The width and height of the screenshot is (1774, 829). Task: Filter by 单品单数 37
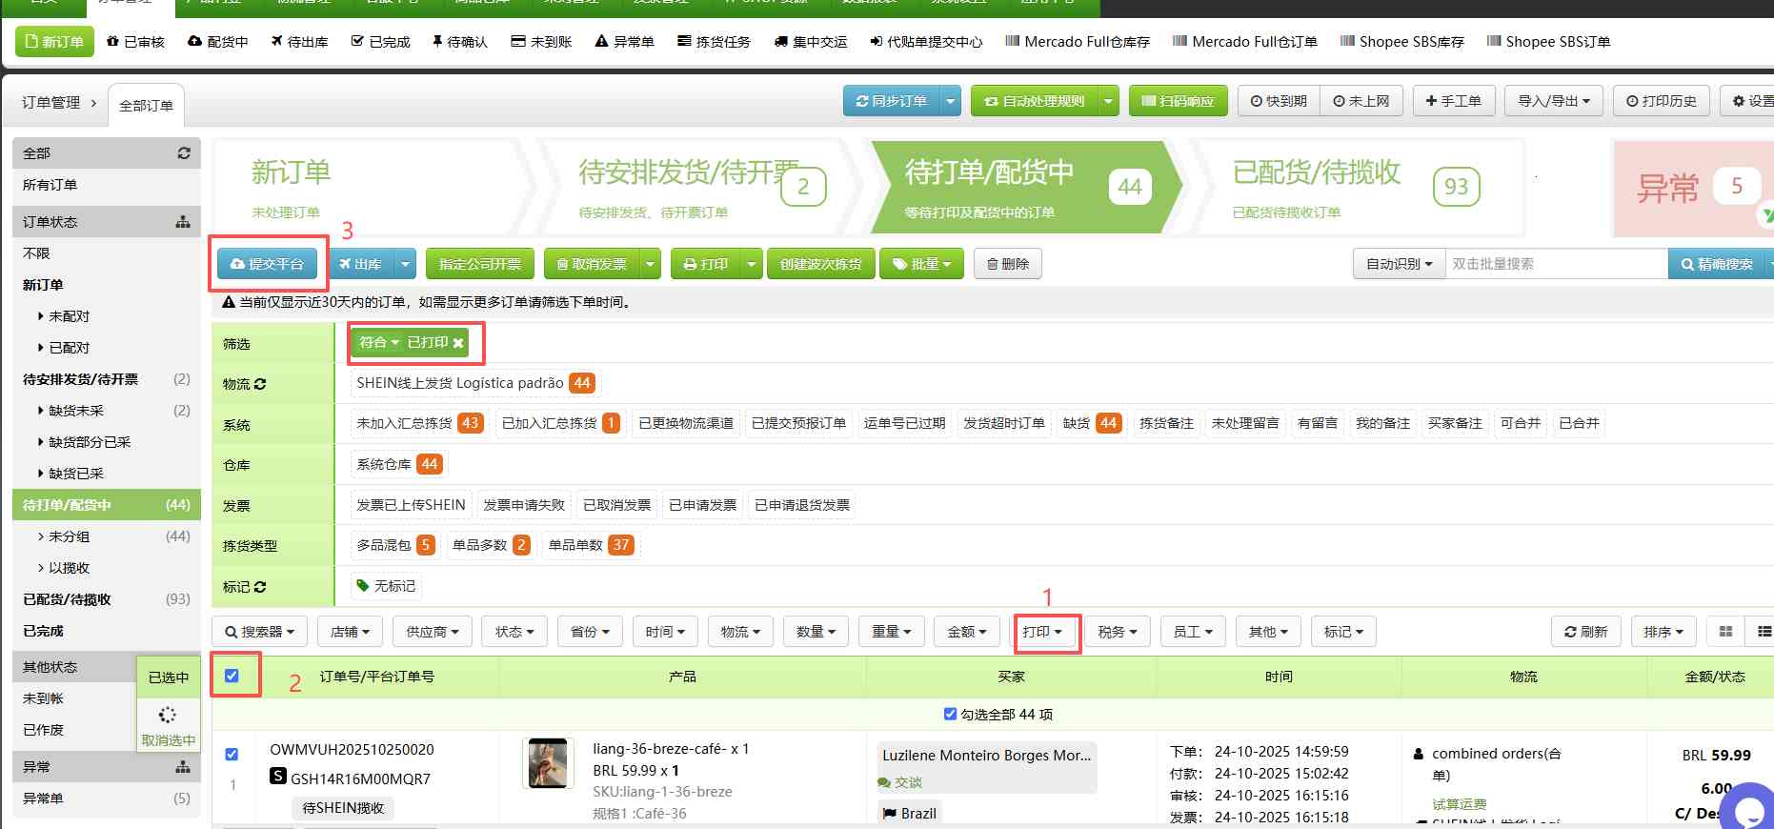590,545
